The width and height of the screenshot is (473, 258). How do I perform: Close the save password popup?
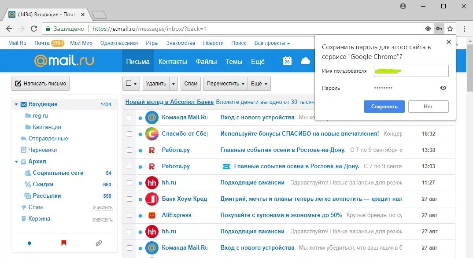[449, 42]
